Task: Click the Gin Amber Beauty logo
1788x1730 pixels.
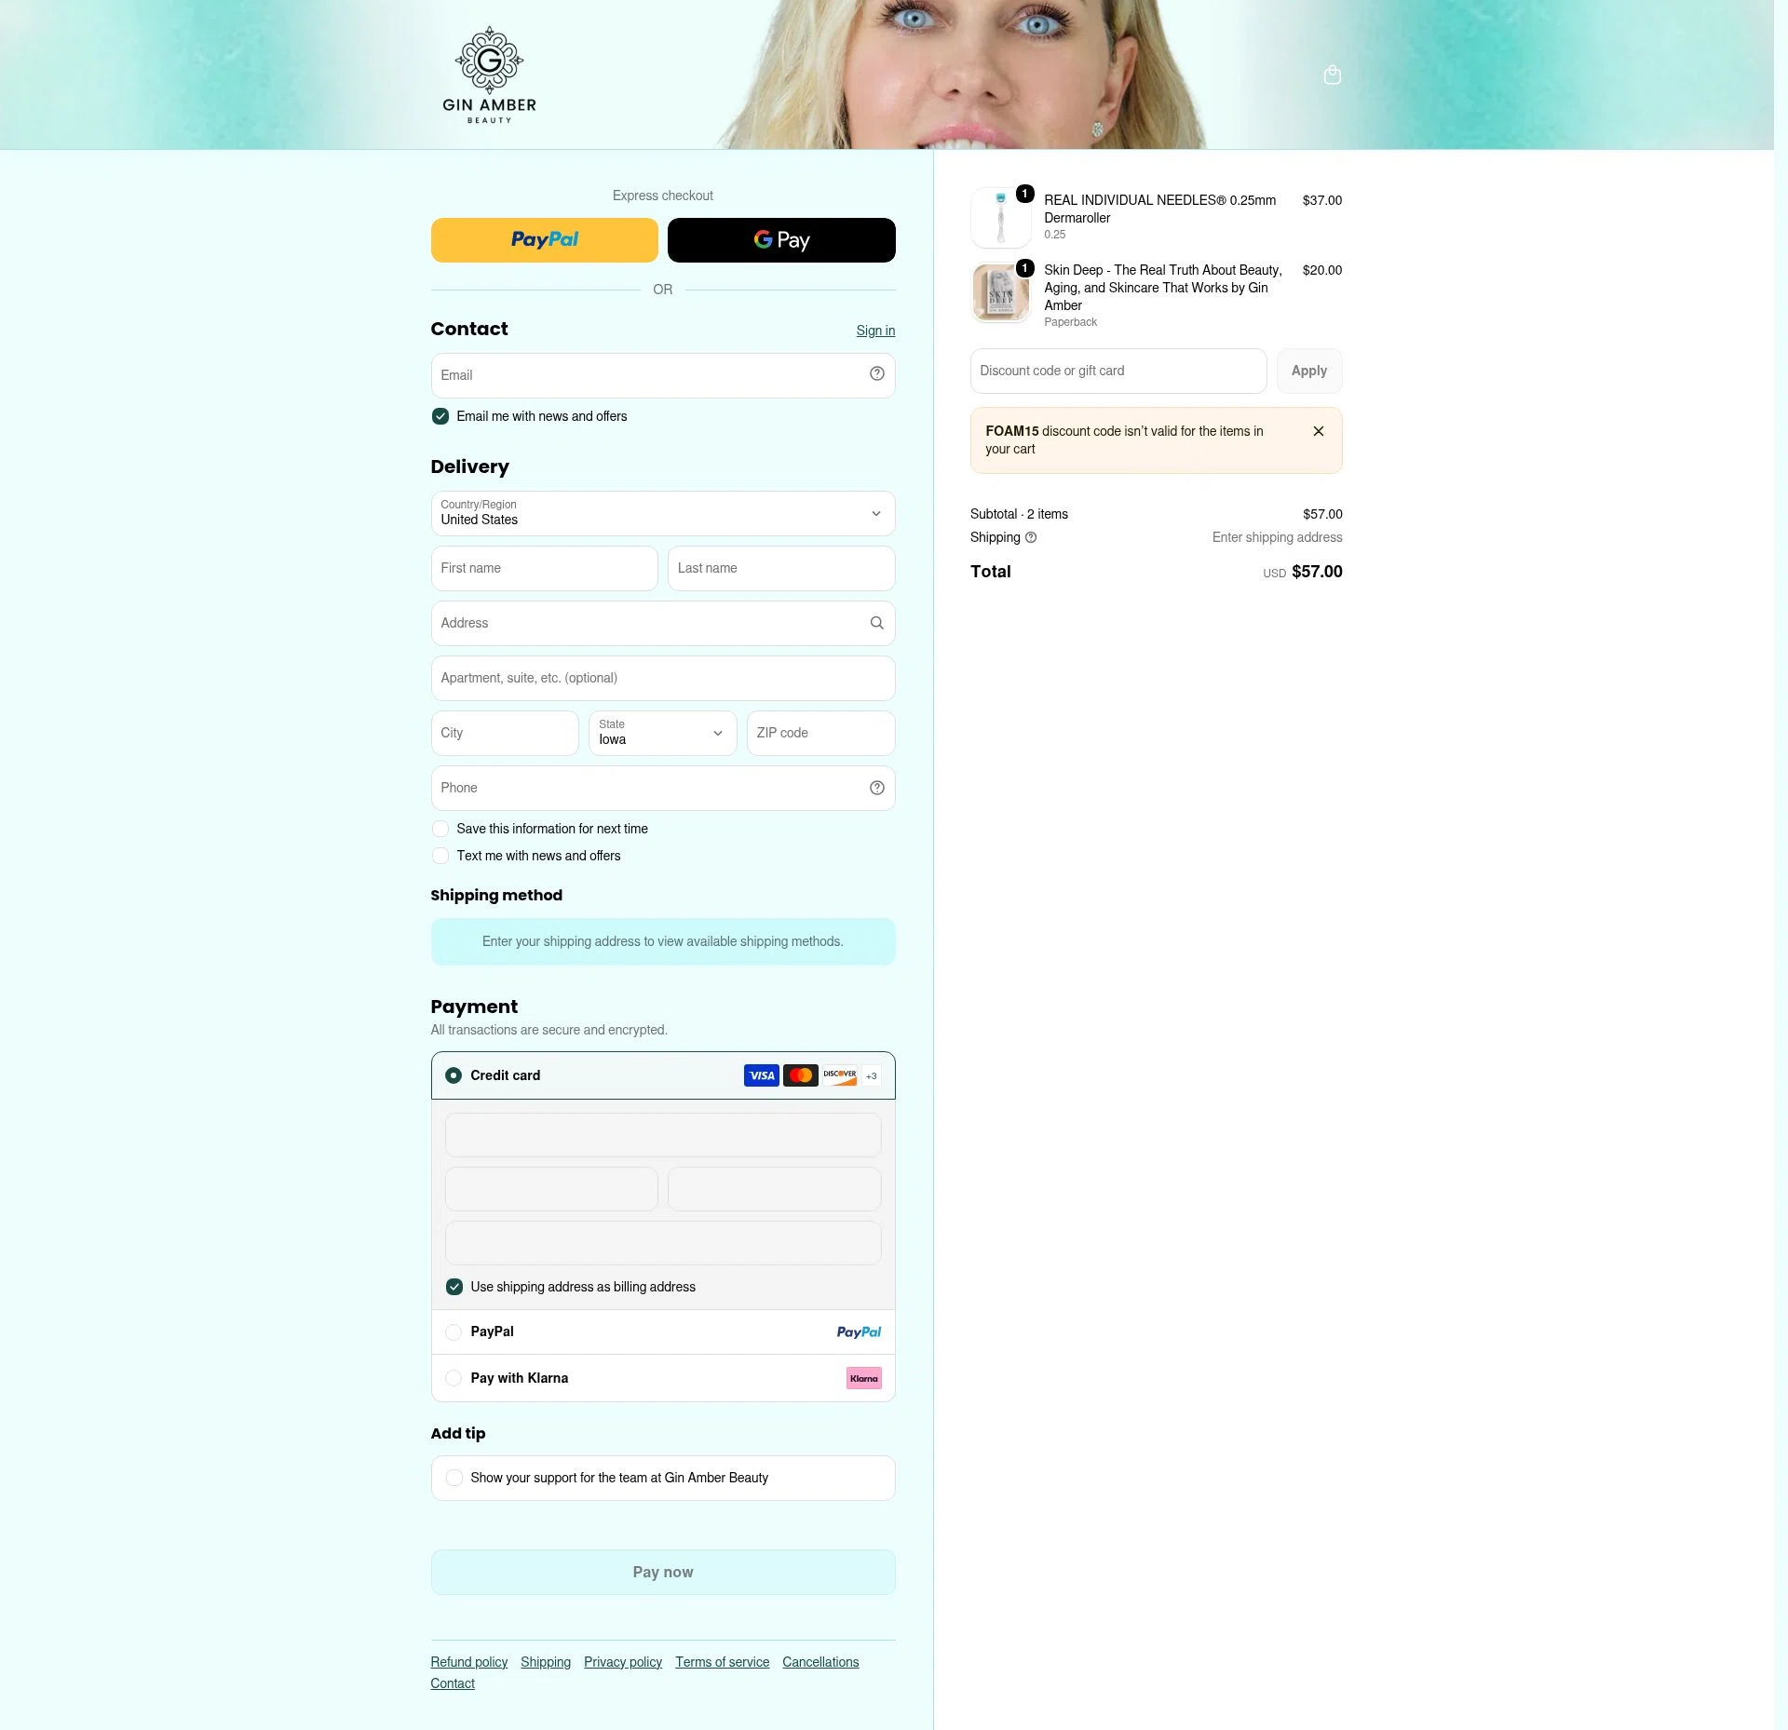Action: click(x=489, y=75)
